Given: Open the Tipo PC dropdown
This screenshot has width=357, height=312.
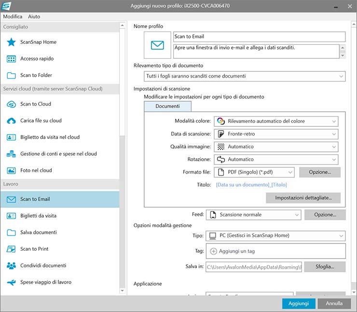Looking at the screenshot, I should tap(275, 236).
